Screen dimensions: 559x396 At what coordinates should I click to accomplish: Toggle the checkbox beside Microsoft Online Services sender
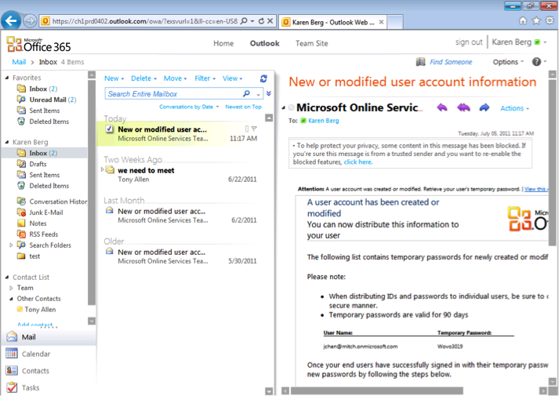[292, 107]
